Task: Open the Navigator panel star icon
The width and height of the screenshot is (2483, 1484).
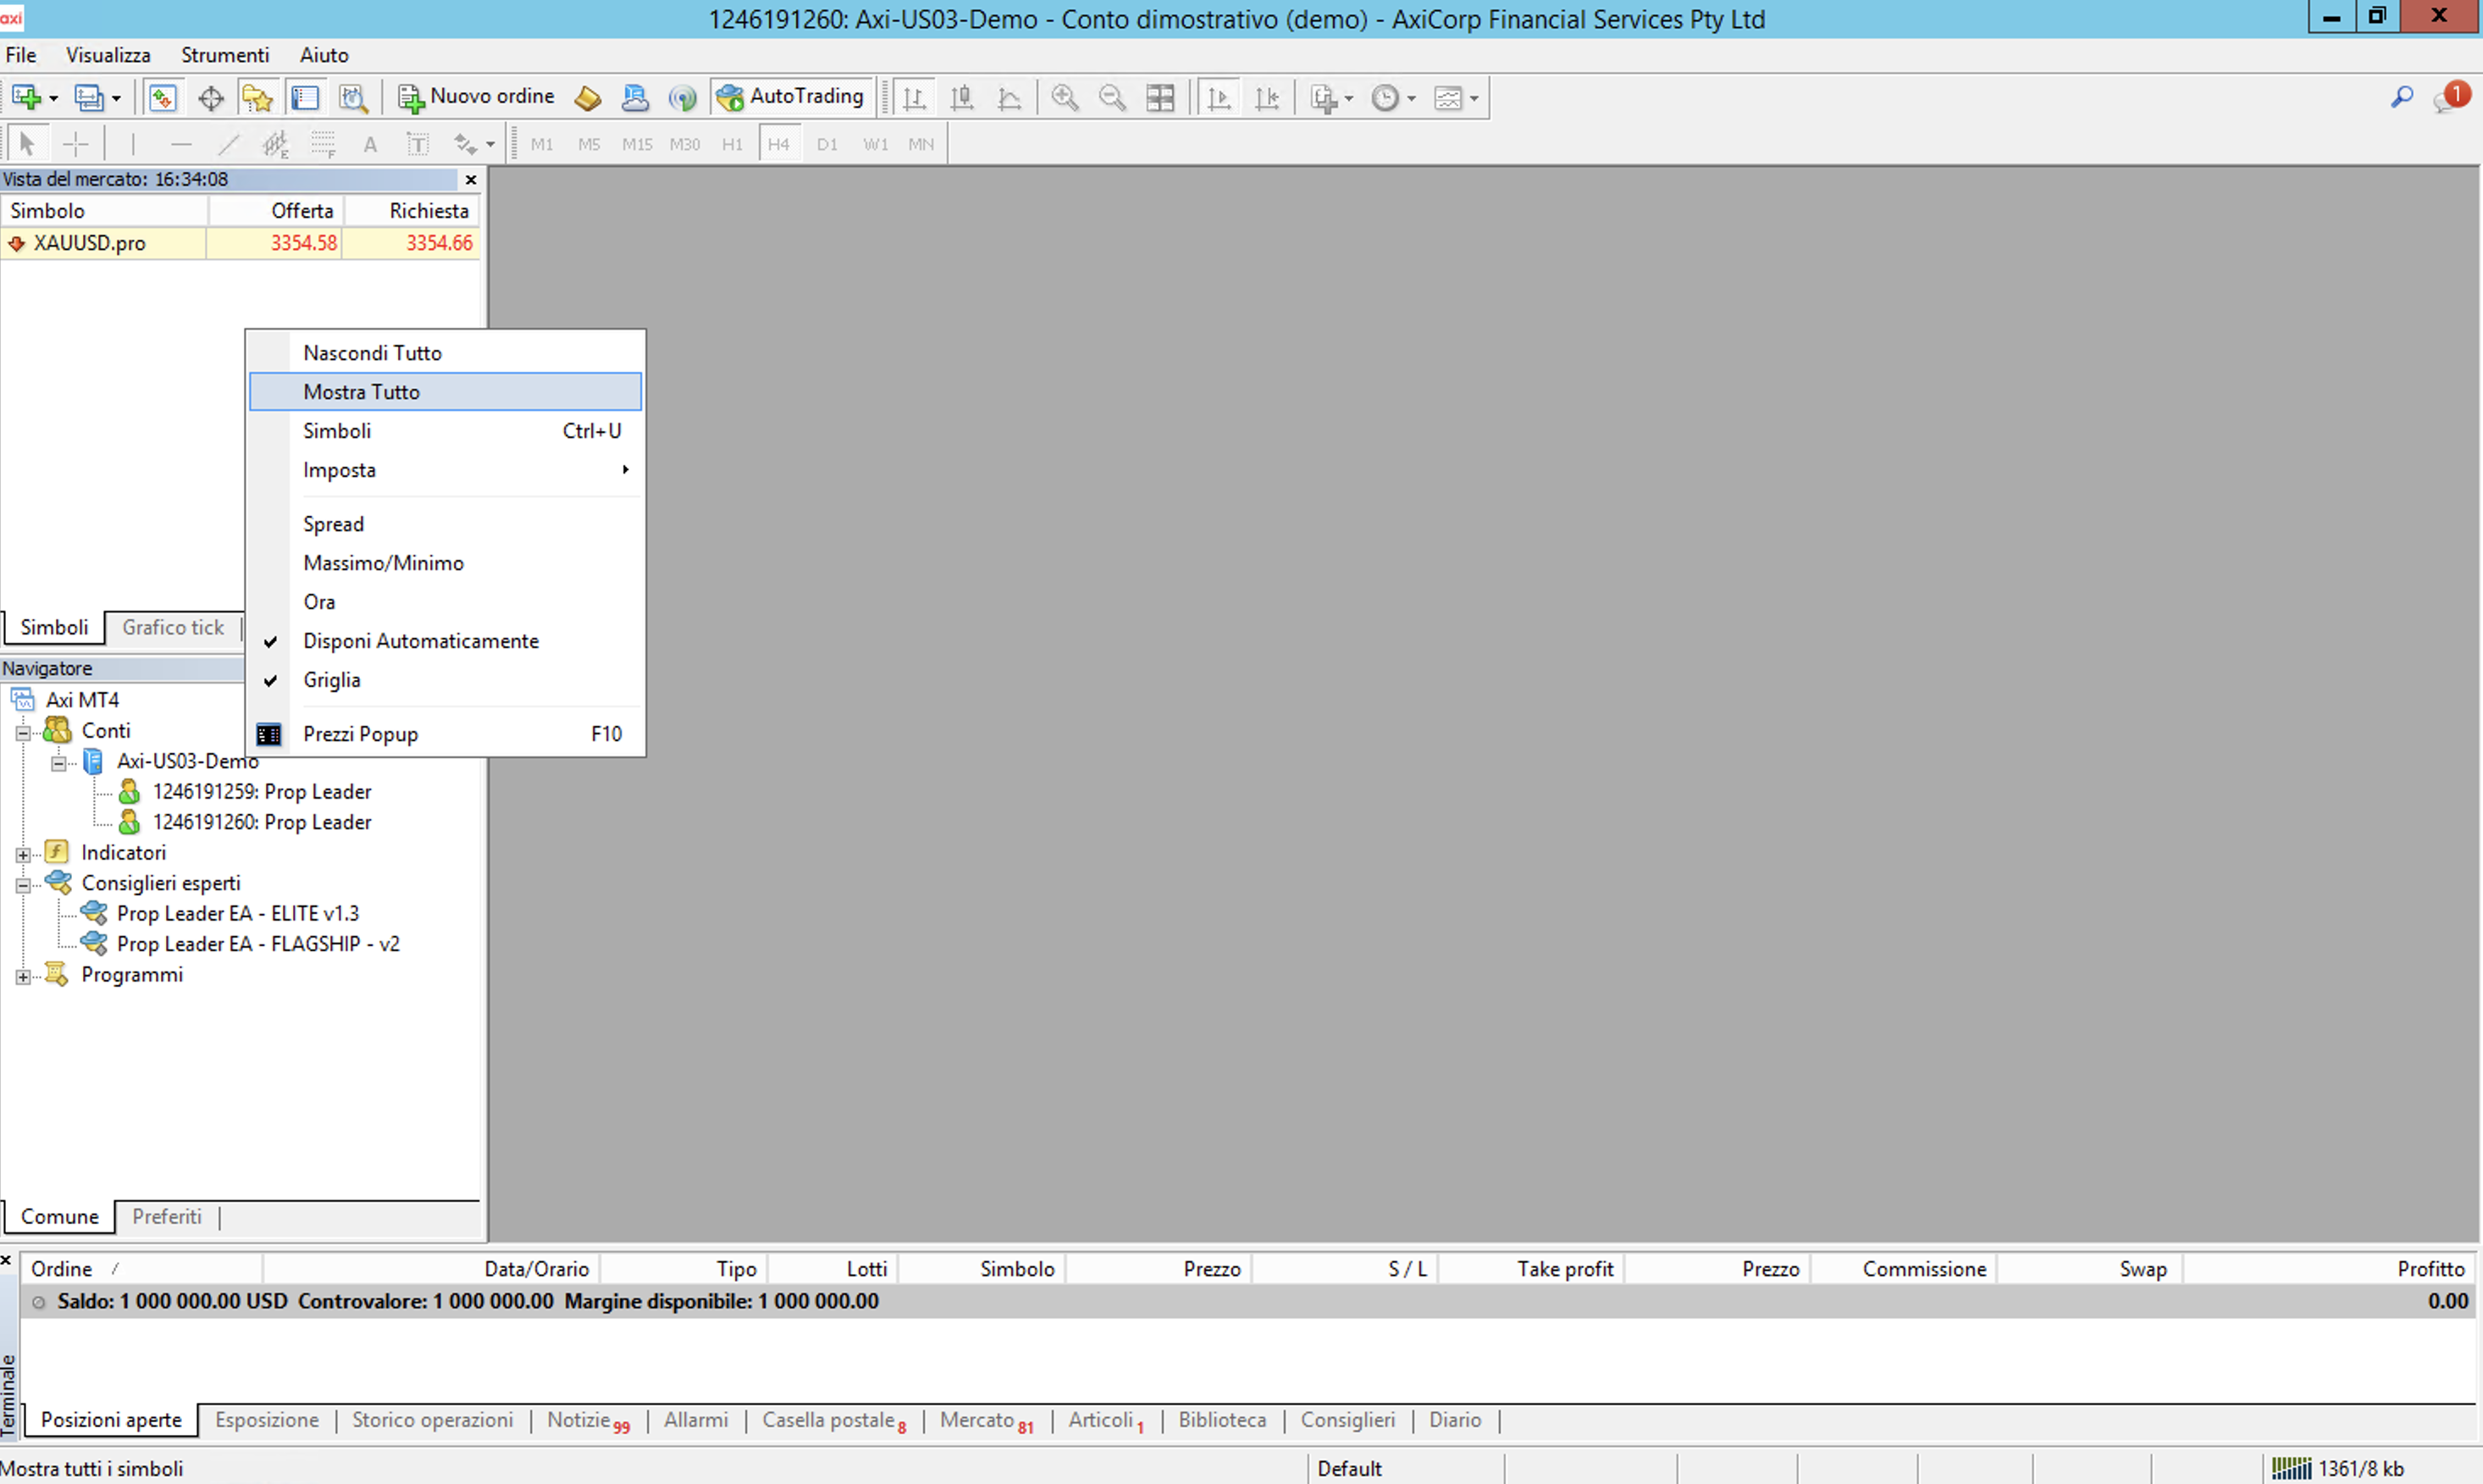Action: pyautogui.click(x=257, y=97)
